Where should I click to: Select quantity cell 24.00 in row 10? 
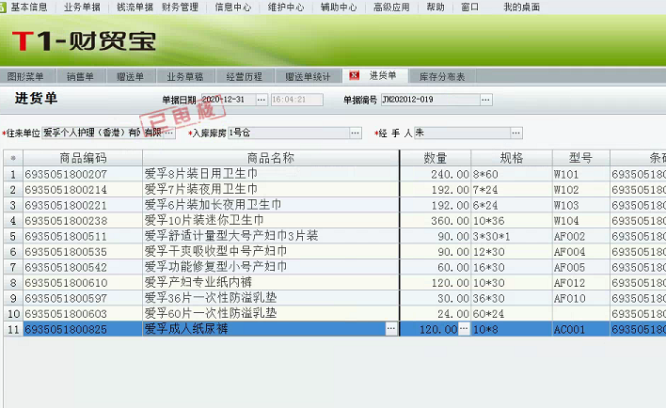pos(436,313)
